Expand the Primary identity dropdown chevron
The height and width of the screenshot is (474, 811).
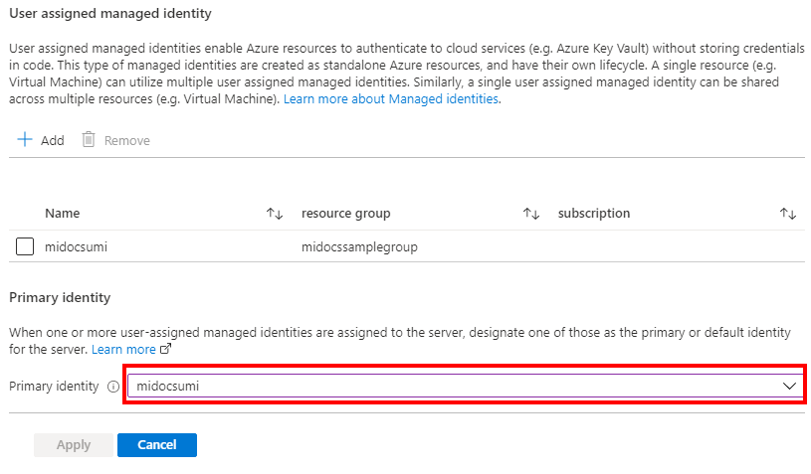pyautogui.click(x=790, y=386)
